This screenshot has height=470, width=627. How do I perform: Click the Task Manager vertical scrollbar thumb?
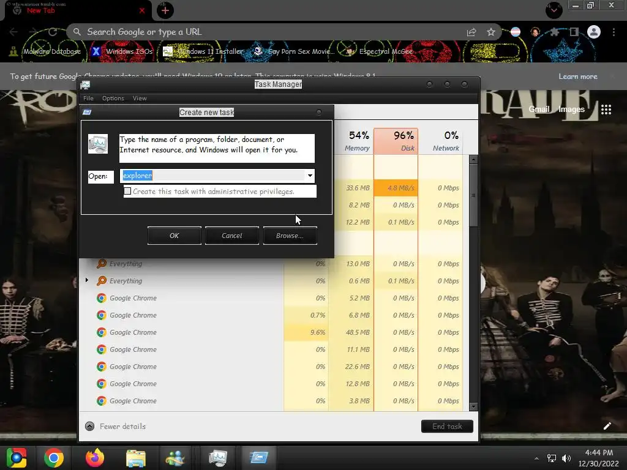pyautogui.click(x=473, y=195)
